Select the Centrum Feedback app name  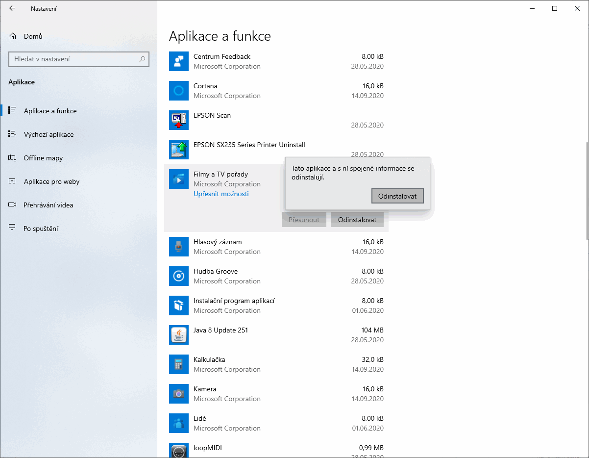point(222,56)
